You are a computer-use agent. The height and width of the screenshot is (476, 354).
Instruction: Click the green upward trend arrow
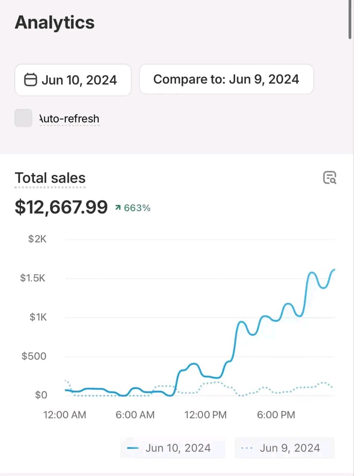(117, 208)
